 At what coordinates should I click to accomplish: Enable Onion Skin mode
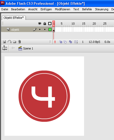61,42
